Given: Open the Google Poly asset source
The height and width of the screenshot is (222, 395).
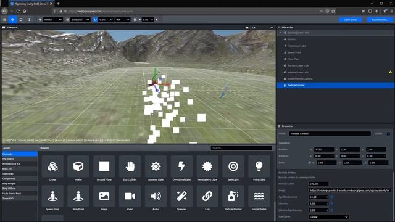Looking at the screenshot, I should coord(20,178).
